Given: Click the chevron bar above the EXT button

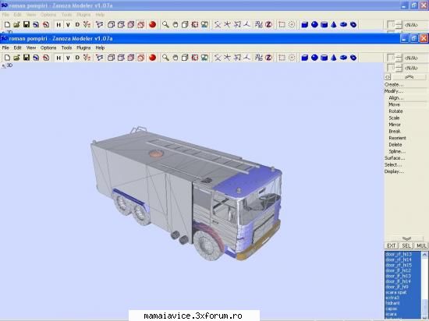Looking at the screenshot, I should pyautogui.click(x=406, y=238).
